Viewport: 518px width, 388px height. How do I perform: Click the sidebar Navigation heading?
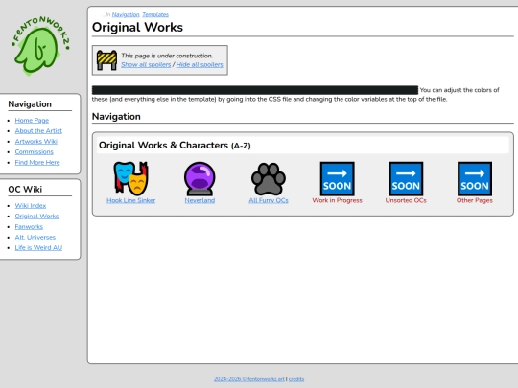click(30, 103)
